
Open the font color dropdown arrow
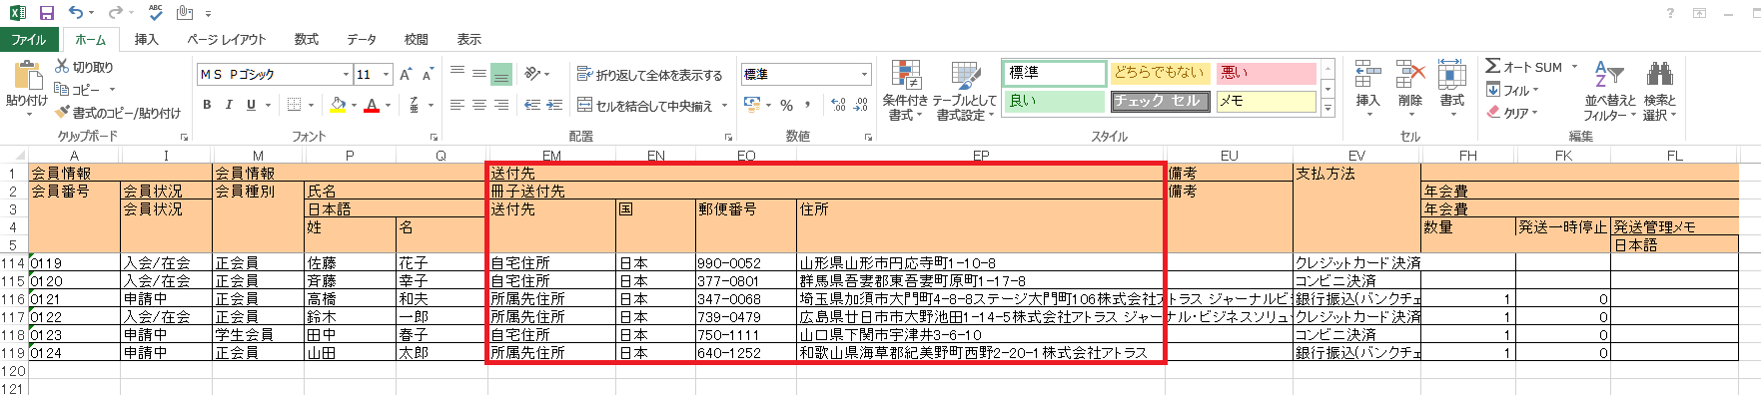[x=388, y=105]
